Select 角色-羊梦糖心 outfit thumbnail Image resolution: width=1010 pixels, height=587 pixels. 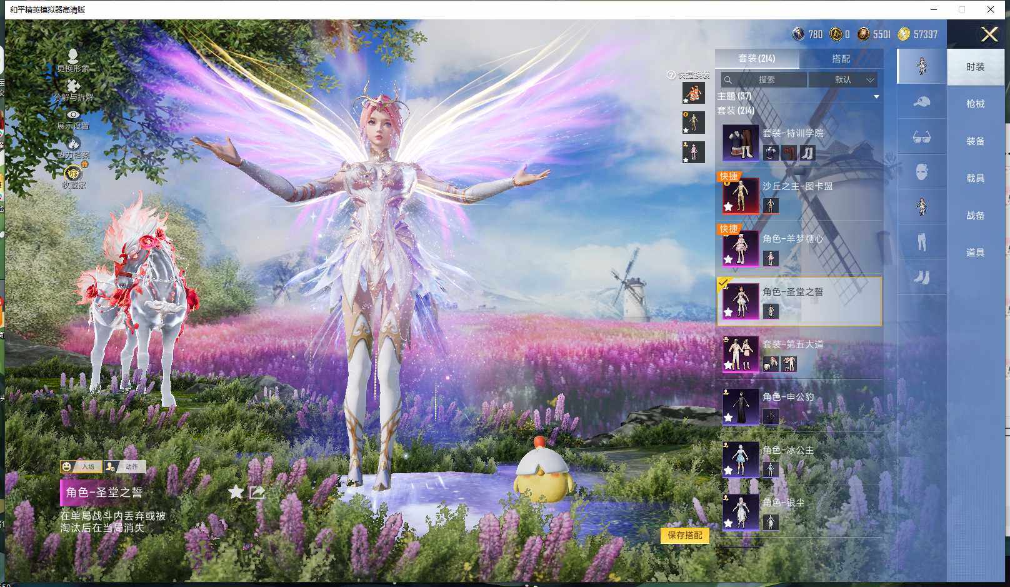tap(741, 248)
